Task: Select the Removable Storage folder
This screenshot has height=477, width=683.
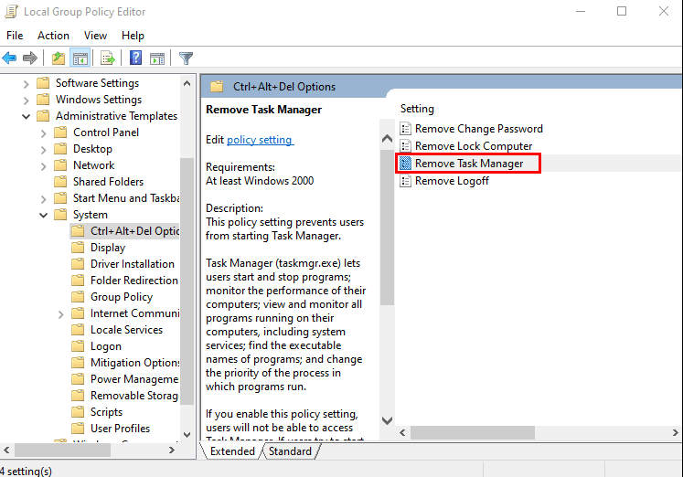Action: (x=134, y=396)
